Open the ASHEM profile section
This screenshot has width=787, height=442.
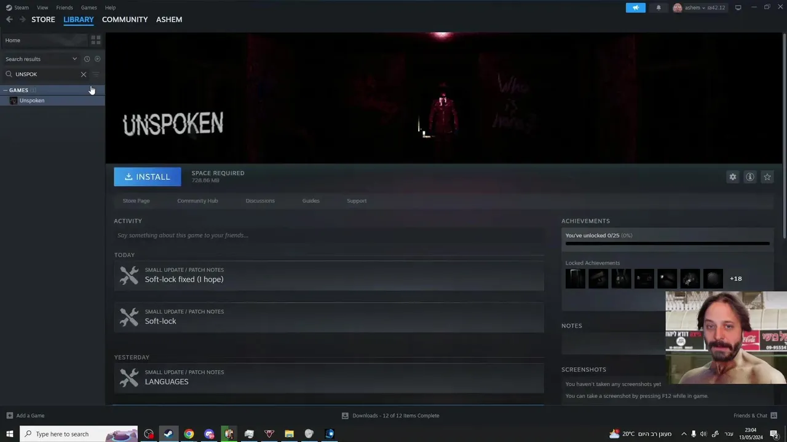169,20
